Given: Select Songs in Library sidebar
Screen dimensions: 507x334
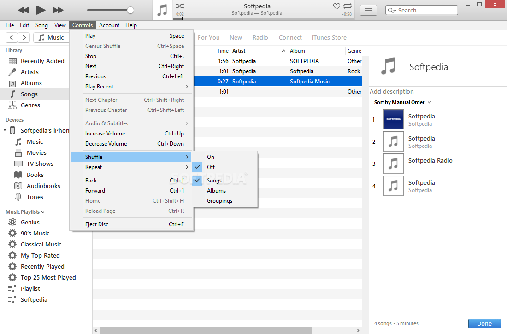Looking at the screenshot, I should (x=35, y=94).
